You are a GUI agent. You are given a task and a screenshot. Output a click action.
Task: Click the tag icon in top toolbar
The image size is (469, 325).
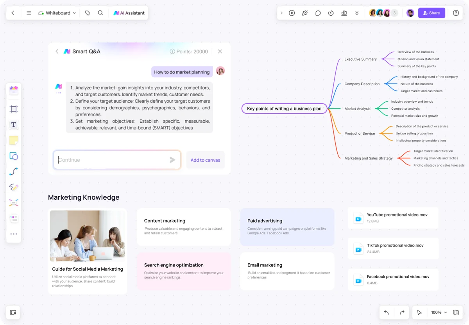[x=88, y=13]
